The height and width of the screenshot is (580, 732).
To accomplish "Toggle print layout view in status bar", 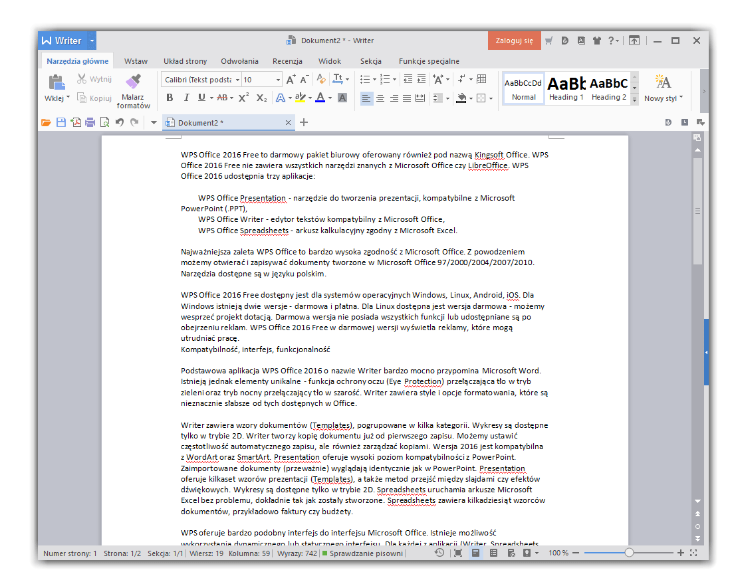I will [x=476, y=553].
